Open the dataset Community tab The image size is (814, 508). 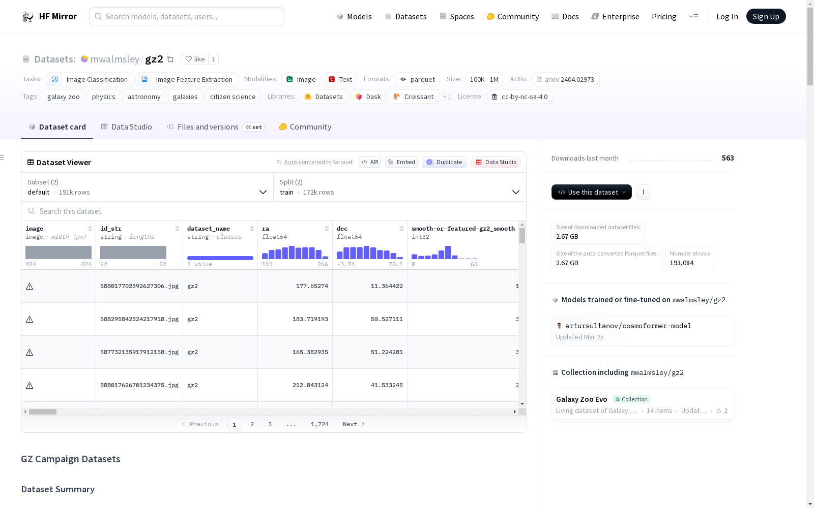point(305,127)
